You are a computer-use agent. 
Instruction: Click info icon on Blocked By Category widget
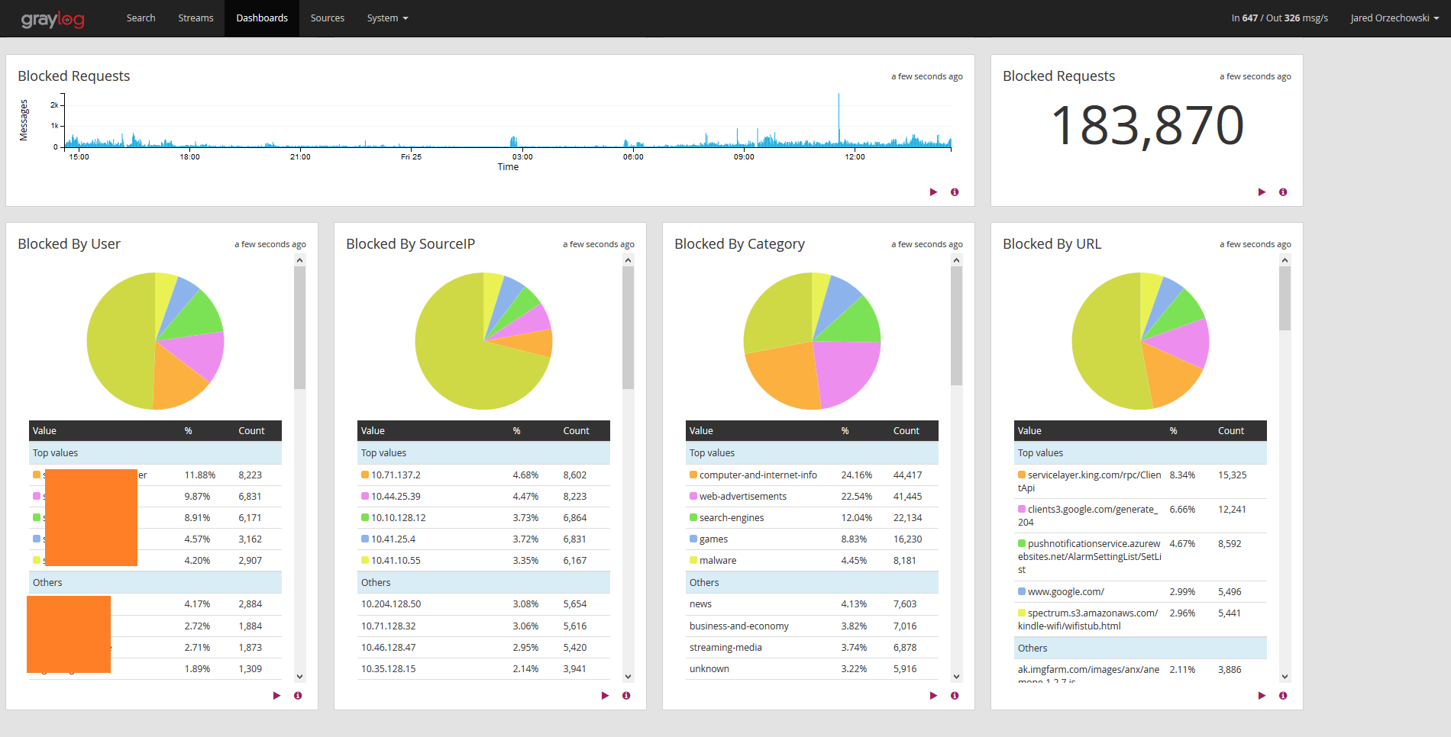955,696
